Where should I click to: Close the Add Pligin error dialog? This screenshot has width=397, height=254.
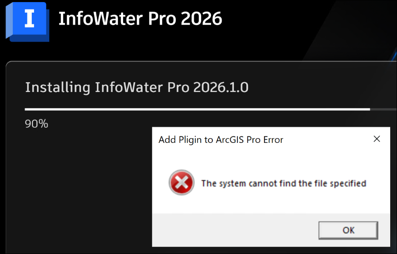[377, 139]
